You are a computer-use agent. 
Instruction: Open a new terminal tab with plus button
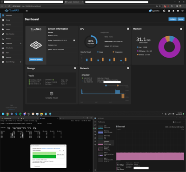[60, 118]
